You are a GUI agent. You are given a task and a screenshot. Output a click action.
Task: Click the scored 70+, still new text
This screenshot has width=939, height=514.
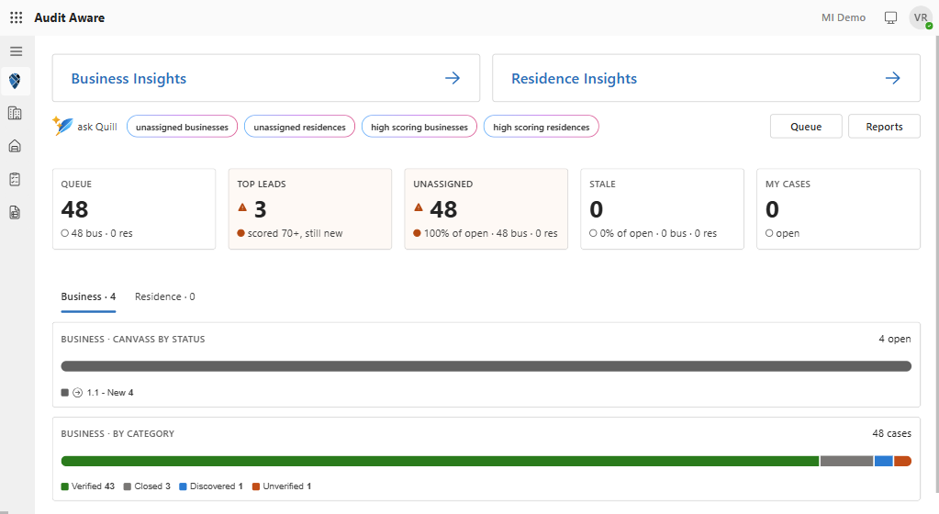pos(296,234)
